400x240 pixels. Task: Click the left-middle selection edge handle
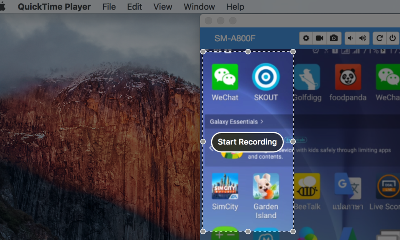203,141
